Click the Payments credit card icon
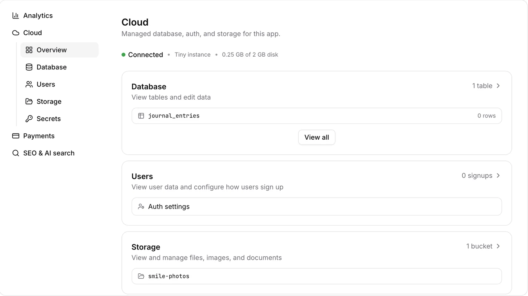The height and width of the screenshot is (296, 528). [x=15, y=136]
